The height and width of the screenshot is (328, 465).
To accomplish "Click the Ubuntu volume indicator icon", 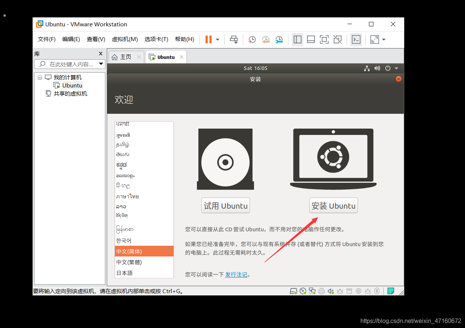I will pyautogui.click(x=377, y=68).
